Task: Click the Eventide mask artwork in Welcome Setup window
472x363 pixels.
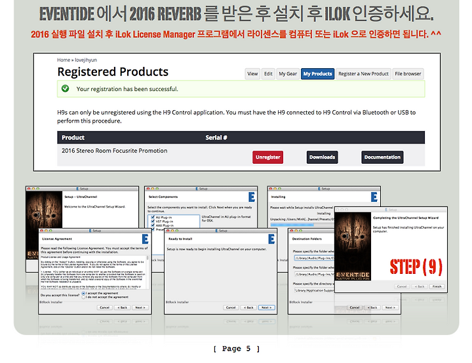Action: (44, 210)
